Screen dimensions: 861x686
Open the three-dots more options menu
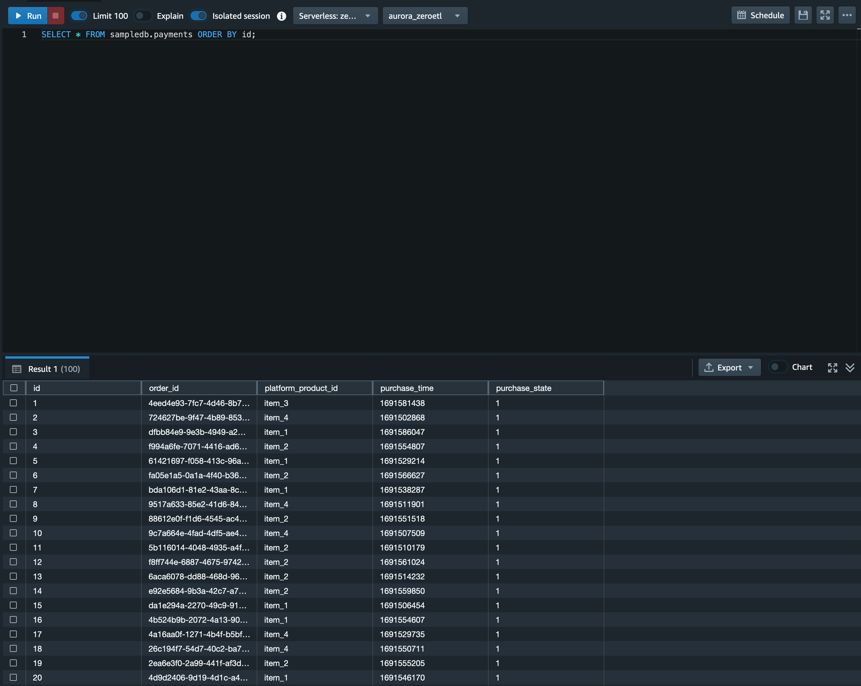pos(847,16)
